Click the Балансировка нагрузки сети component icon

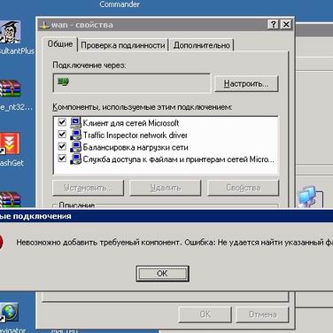(75, 147)
